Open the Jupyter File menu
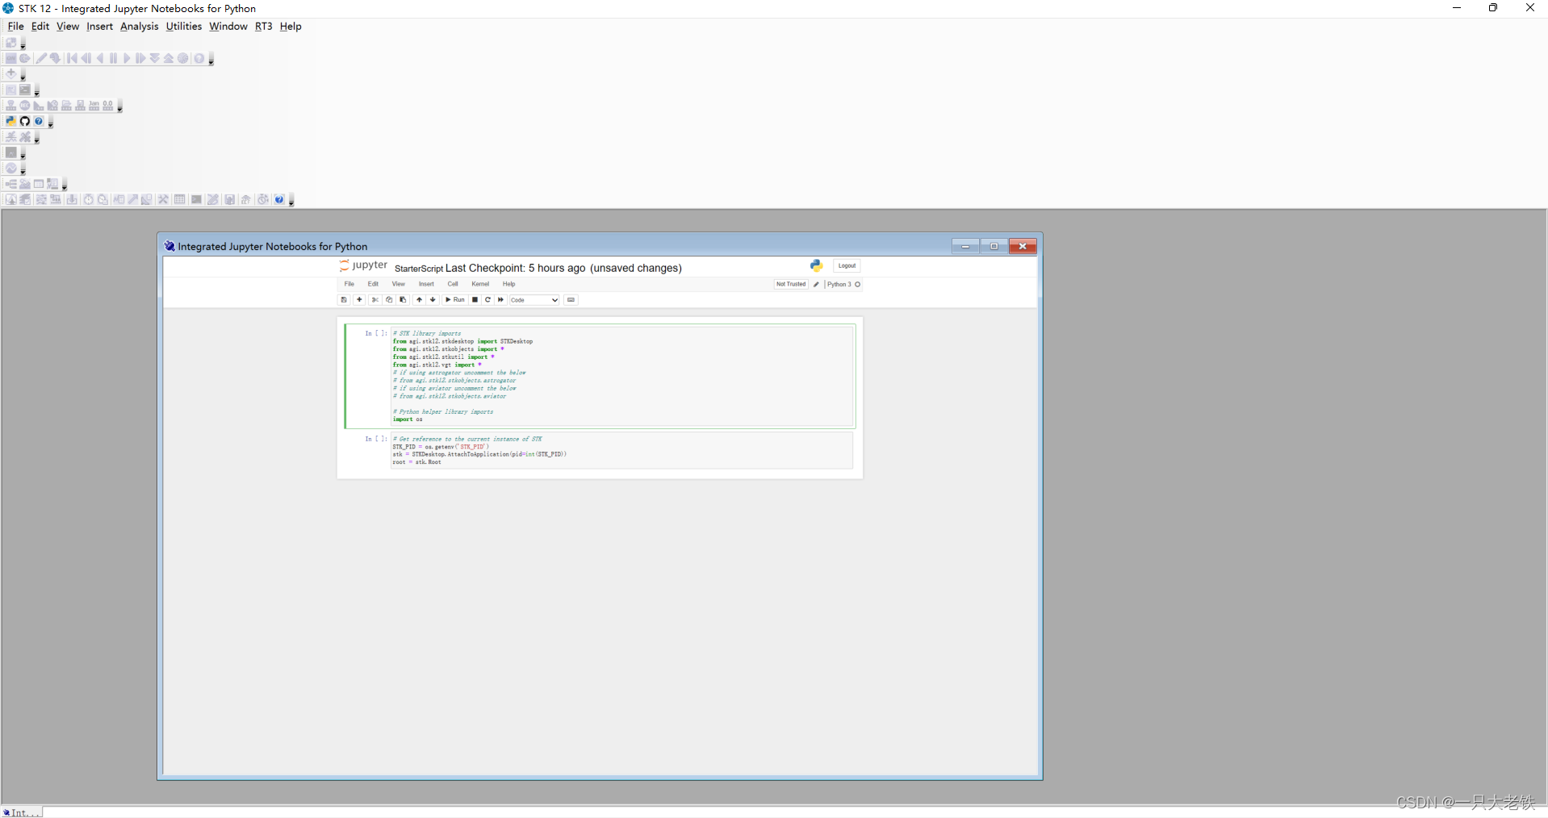The image size is (1548, 818). (x=349, y=284)
